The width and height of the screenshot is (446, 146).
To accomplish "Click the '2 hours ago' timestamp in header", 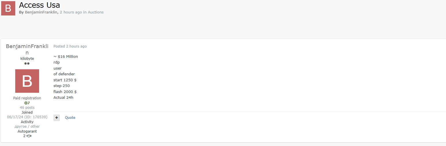I will (x=71, y=12).
